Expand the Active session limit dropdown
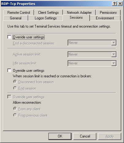 (x=92, y=54)
